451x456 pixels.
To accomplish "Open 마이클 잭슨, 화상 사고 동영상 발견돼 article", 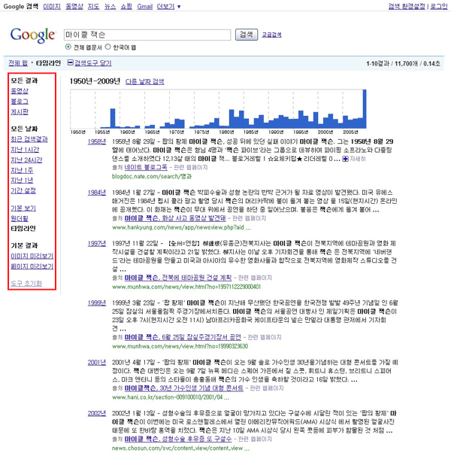I will pyautogui.click(x=175, y=218).
